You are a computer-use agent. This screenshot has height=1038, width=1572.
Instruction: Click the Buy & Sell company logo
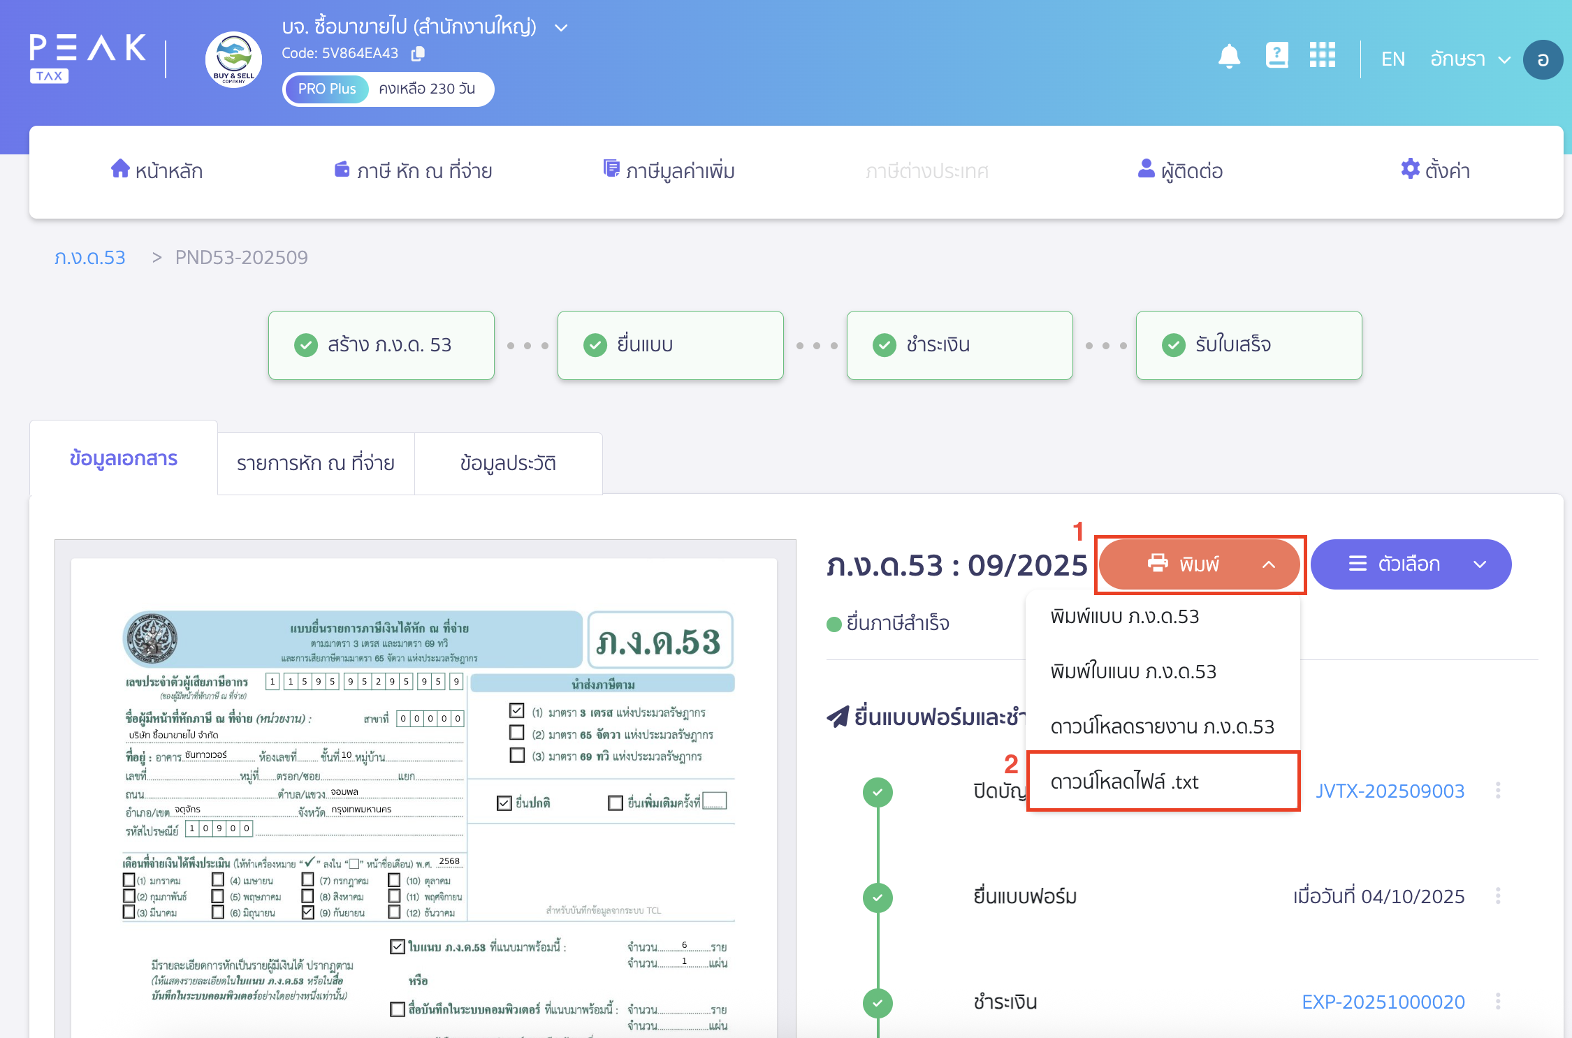pos(233,59)
